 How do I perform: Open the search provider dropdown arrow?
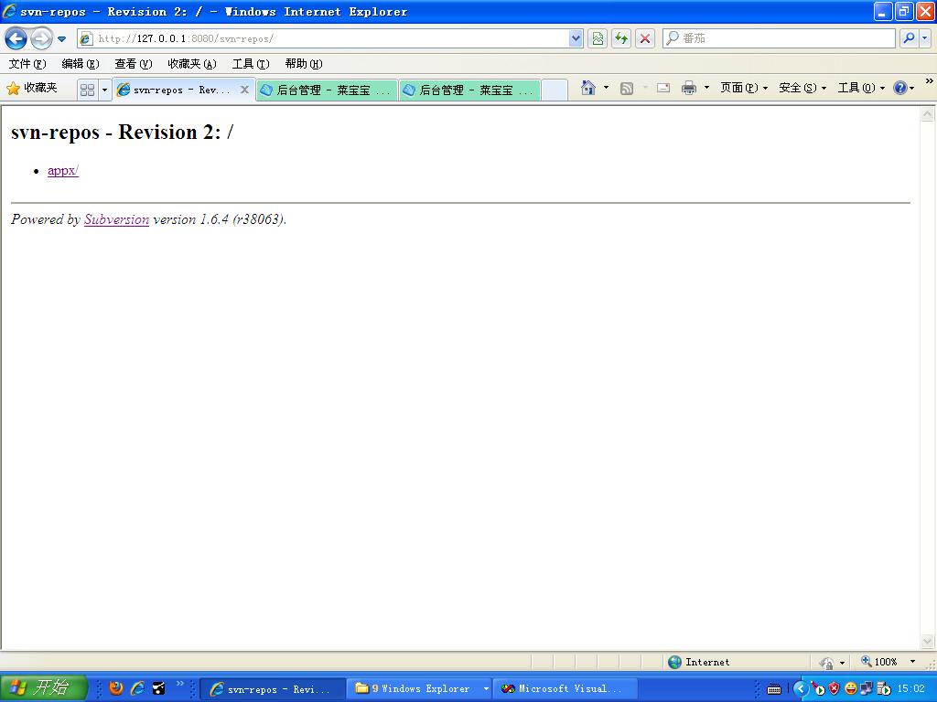click(x=924, y=38)
